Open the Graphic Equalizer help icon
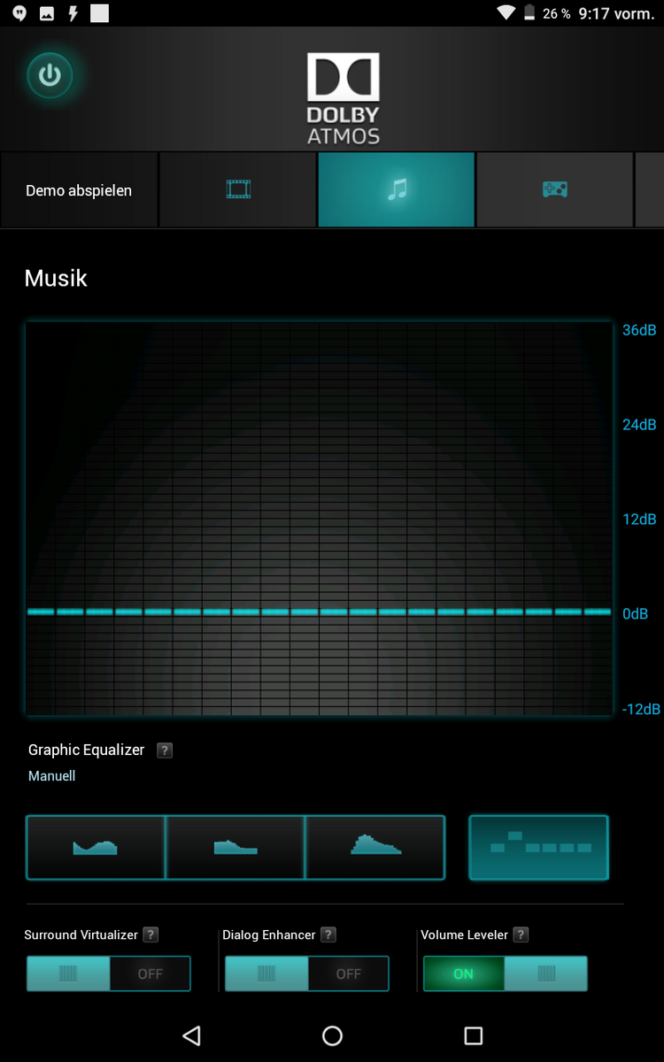This screenshot has width=664, height=1062. [165, 750]
